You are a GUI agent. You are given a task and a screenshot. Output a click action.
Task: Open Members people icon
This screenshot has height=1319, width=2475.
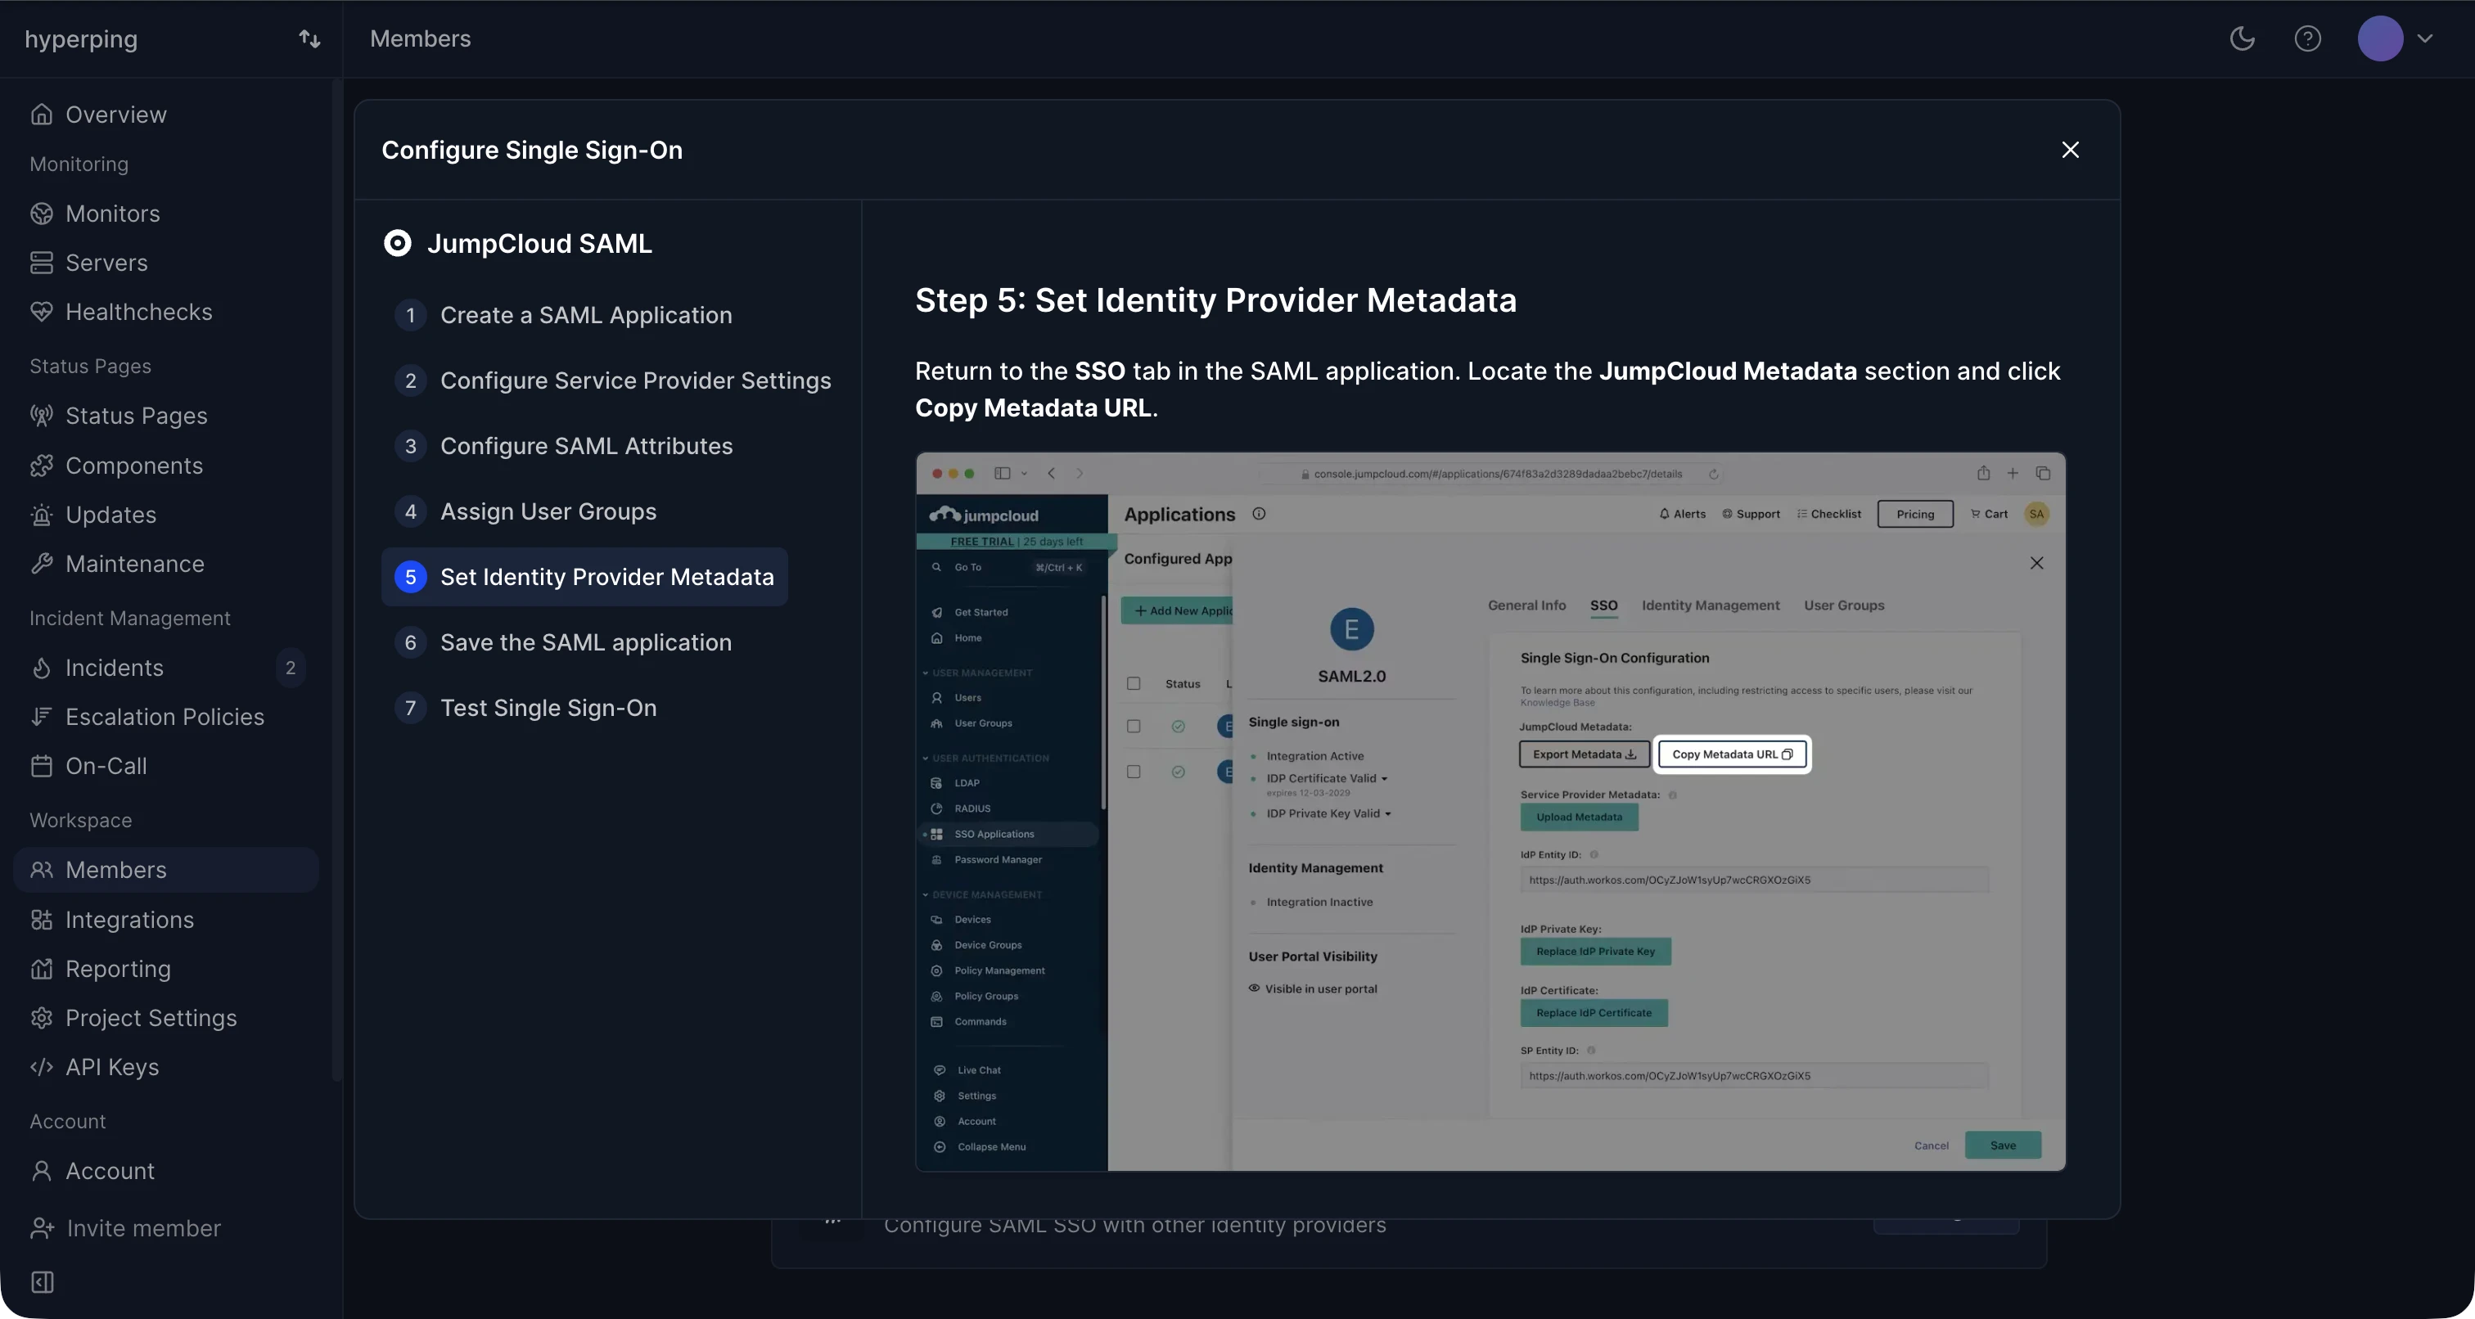point(41,870)
